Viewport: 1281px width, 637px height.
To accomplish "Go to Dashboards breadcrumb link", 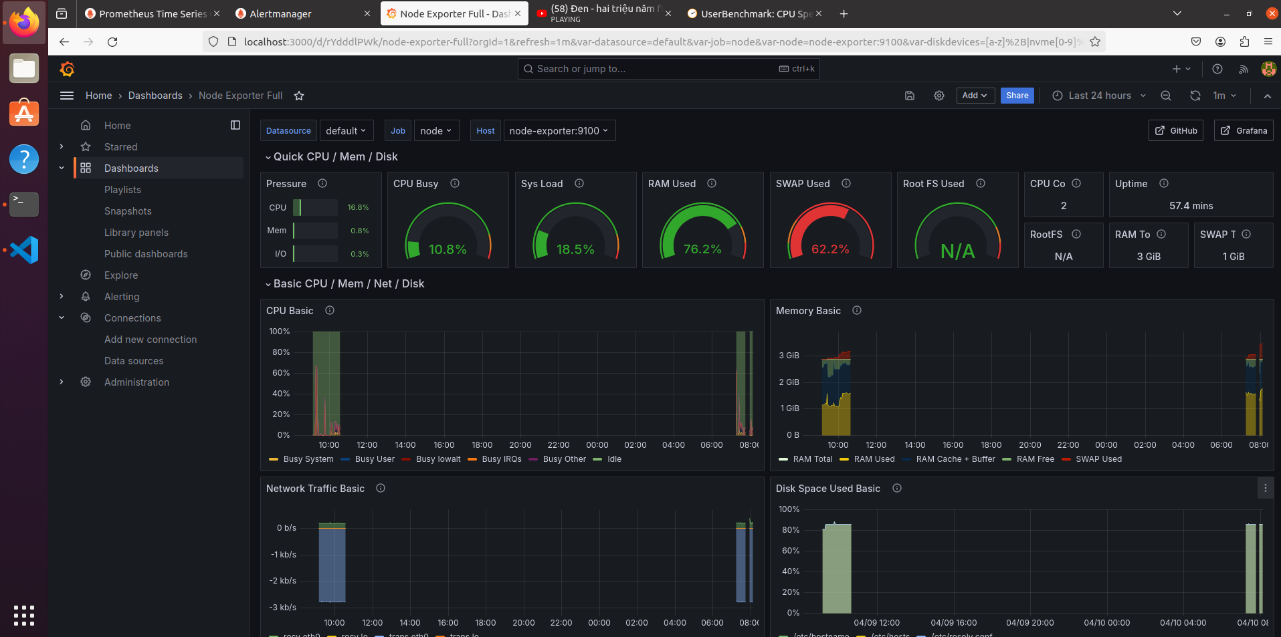I will point(155,96).
